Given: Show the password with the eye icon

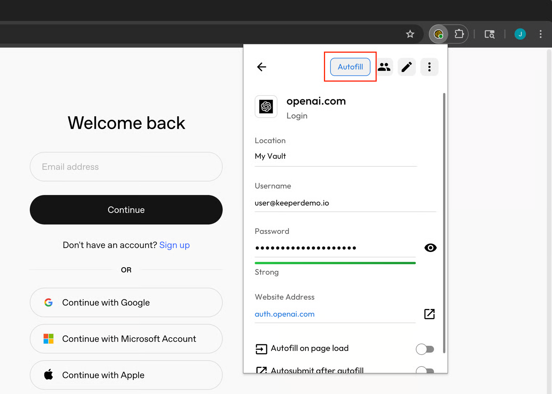Looking at the screenshot, I should pos(430,248).
